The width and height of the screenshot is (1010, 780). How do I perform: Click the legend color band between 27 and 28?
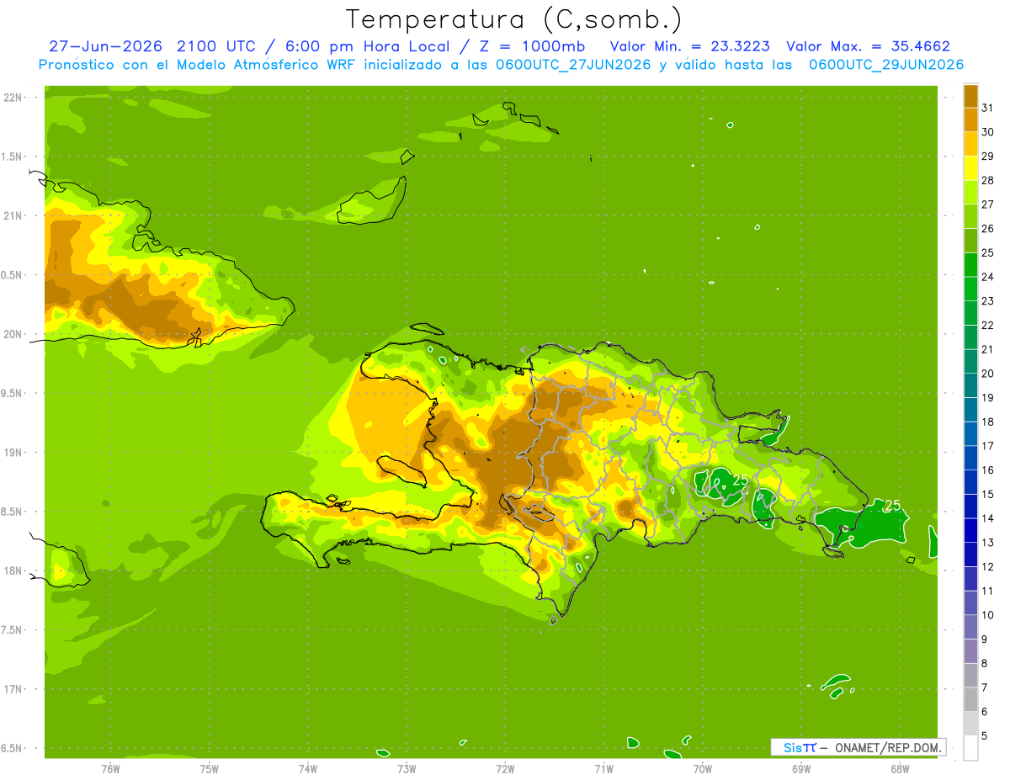tap(970, 192)
